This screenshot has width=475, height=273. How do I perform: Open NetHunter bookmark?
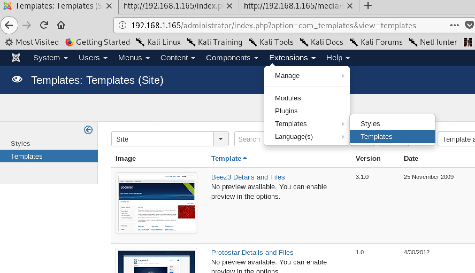[433, 42]
